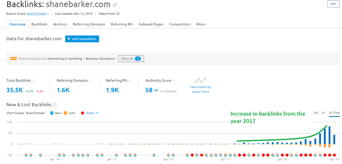Export report with the PDF button
This screenshot has width=342, height=164.
333,4
